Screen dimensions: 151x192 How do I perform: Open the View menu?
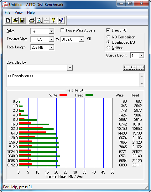tap(18, 12)
